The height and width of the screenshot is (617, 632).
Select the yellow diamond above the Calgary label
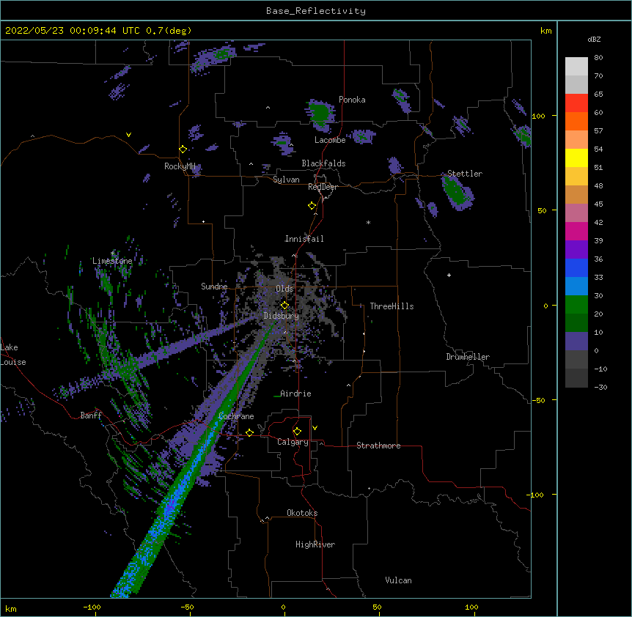pos(297,432)
